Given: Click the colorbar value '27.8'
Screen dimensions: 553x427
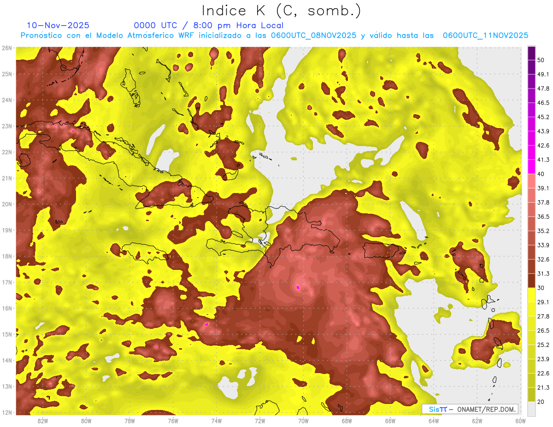Looking at the screenshot, I should pos(543,316).
